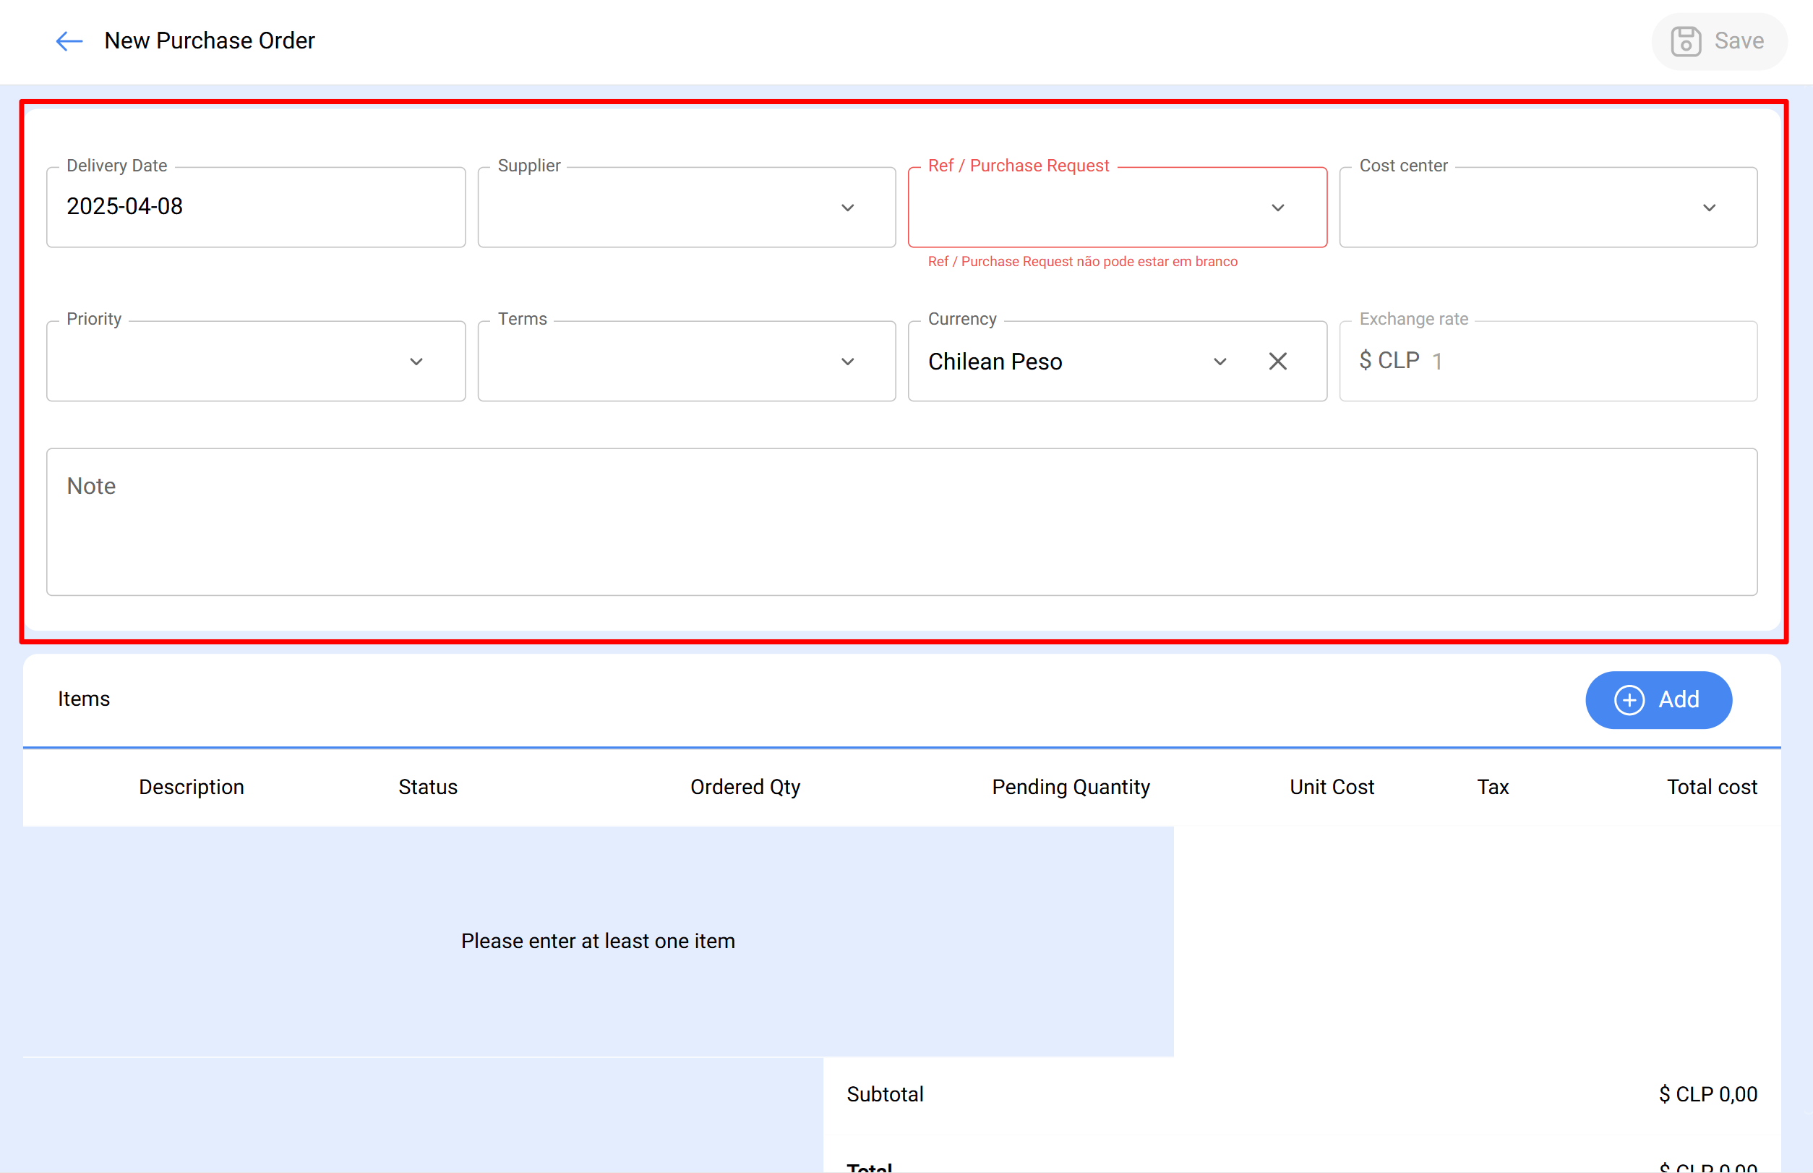The image size is (1813, 1173).
Task: Go back using the left arrow icon
Action: tap(69, 41)
